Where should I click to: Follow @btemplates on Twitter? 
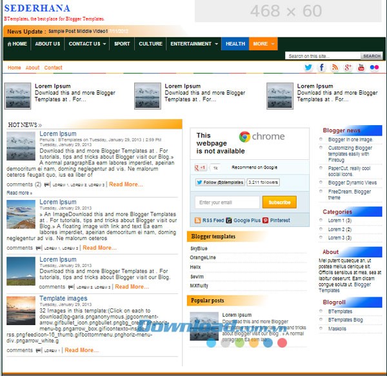(220, 183)
